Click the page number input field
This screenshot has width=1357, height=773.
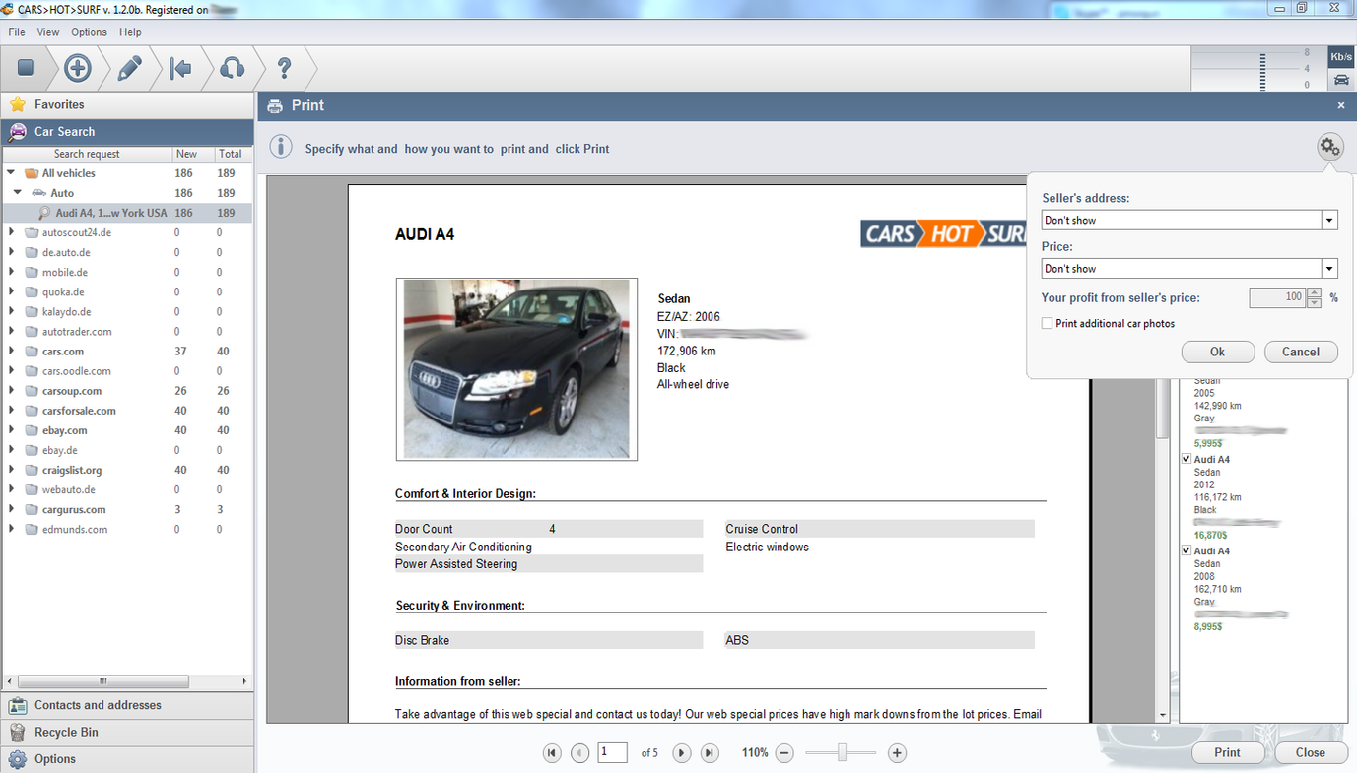612,752
